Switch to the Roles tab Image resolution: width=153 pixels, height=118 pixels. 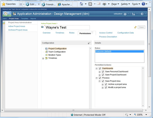[72, 33]
